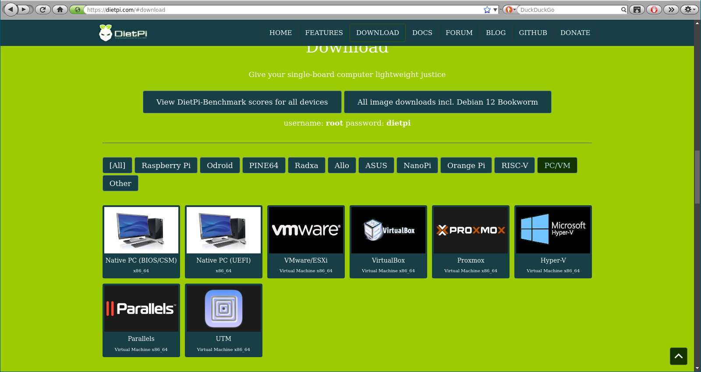Filter devices by NanoPi
Image resolution: width=701 pixels, height=372 pixels.
point(418,165)
